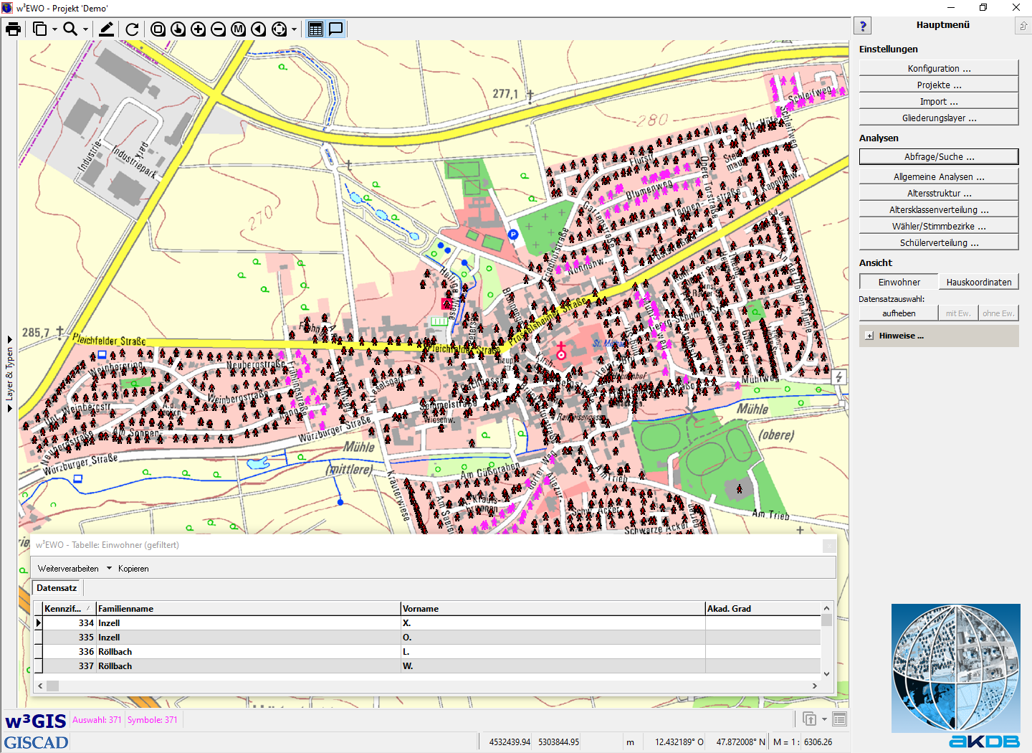Select the pencil edit tool

[x=106, y=29]
